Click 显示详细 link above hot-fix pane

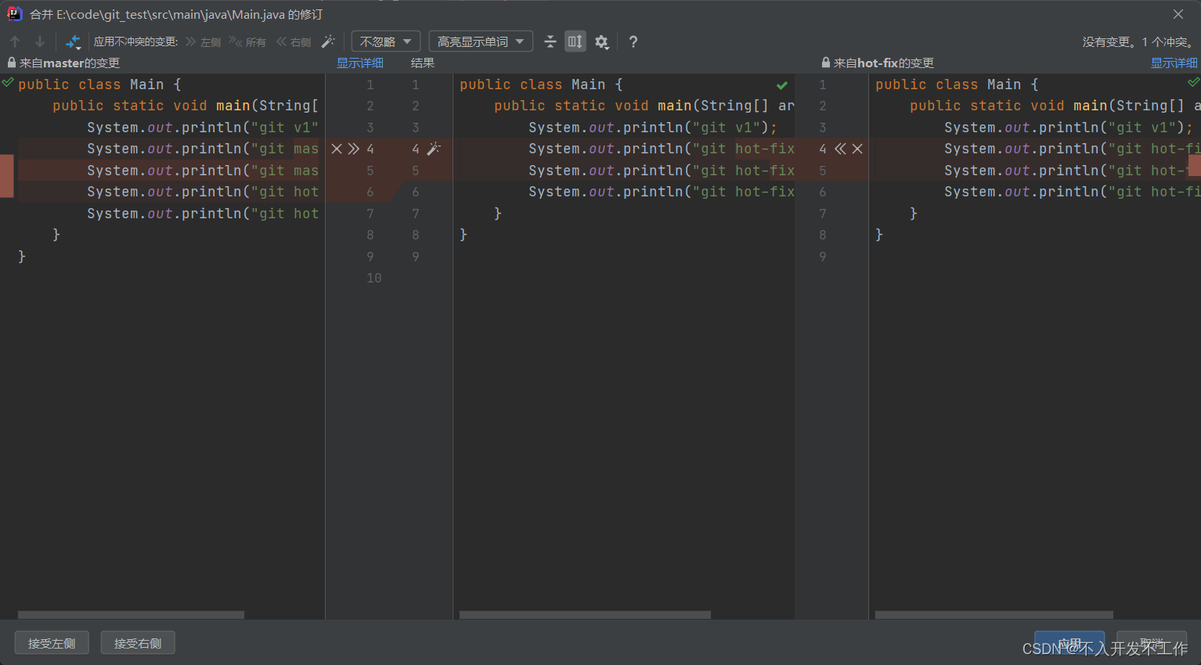[1174, 63]
